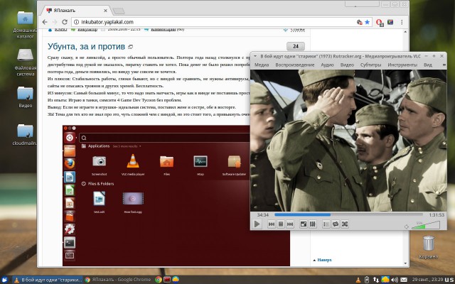The height and width of the screenshot is (284, 455).
Task: Click Chrome page scrollbar down arrow
Action: [405, 263]
